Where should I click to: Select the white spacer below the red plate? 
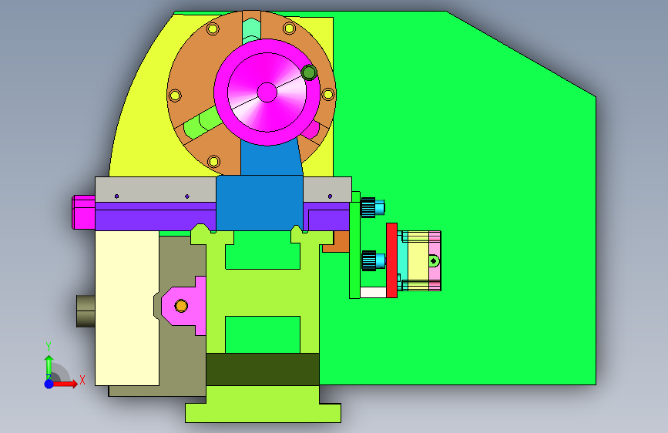373,292
